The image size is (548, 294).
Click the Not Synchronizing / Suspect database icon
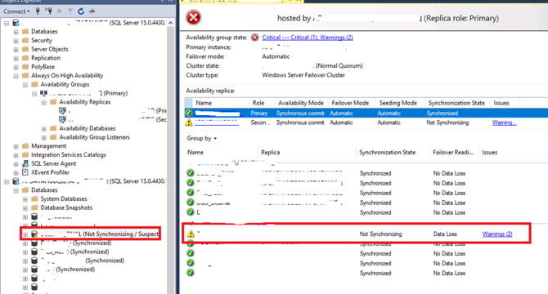click(x=34, y=234)
